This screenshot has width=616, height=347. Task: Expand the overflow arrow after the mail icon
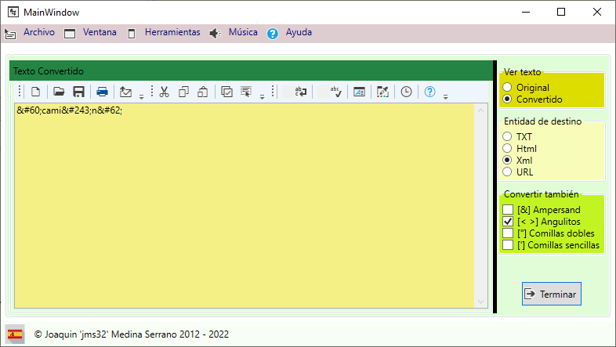coord(141,96)
